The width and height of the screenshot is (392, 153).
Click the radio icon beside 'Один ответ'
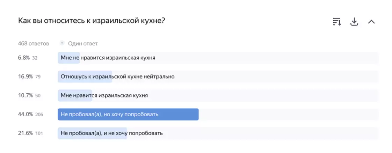[62, 43]
